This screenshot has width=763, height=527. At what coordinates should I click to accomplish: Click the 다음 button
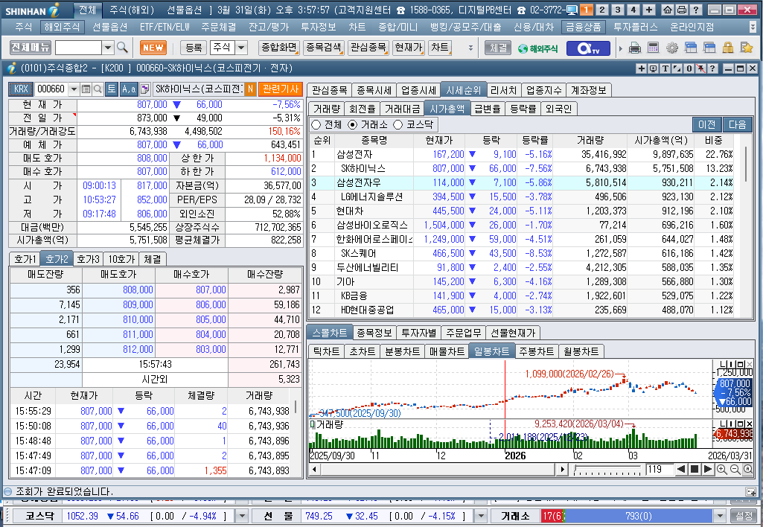coord(737,124)
